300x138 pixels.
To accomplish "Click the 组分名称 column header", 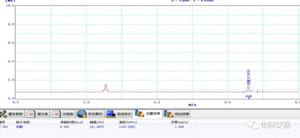I will tap(23, 122).
